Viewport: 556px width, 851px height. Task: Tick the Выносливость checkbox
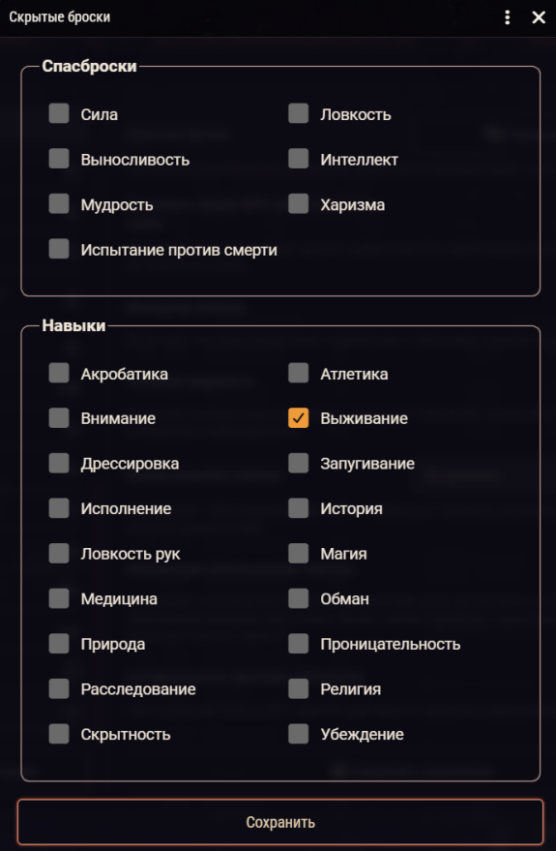(59, 159)
